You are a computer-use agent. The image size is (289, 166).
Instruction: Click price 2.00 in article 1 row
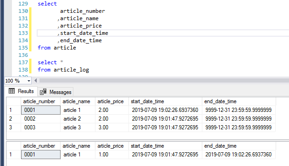point(111,110)
